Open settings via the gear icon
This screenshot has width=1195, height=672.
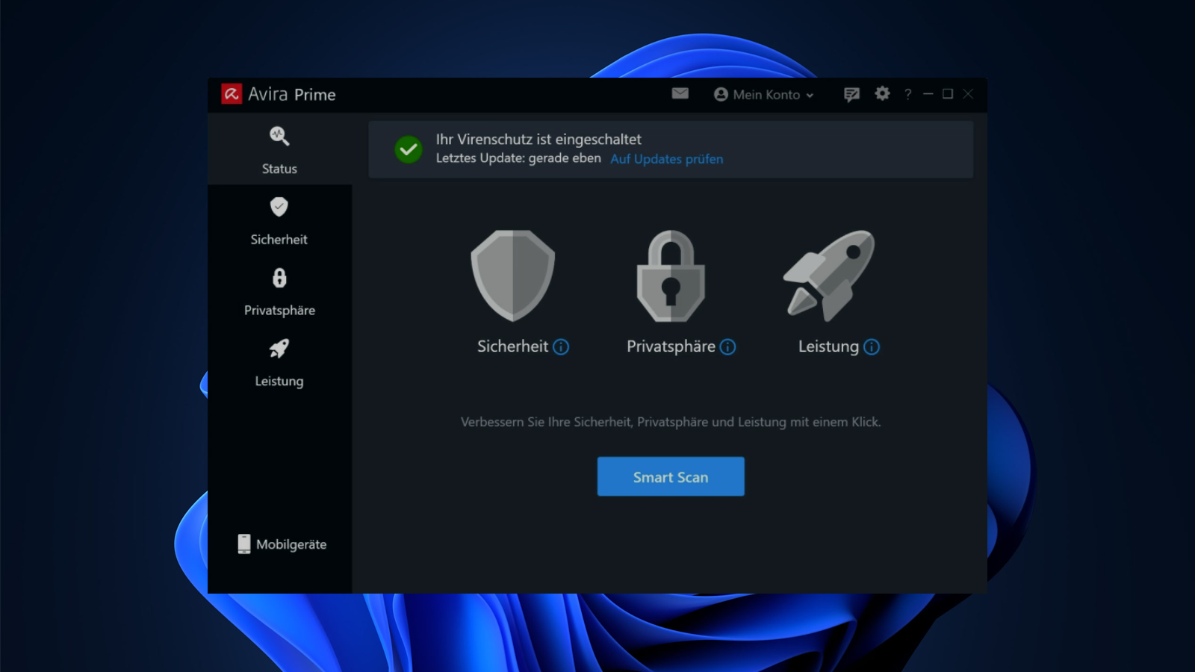pyautogui.click(x=882, y=93)
